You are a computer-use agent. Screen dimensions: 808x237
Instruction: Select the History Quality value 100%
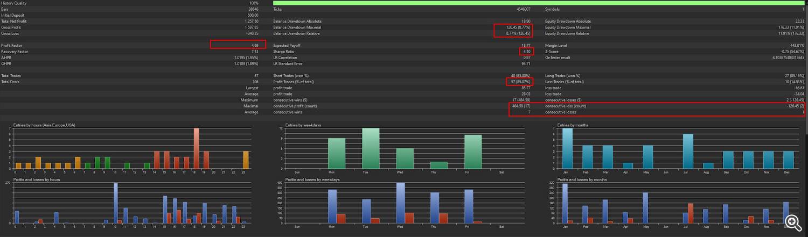[253, 3]
